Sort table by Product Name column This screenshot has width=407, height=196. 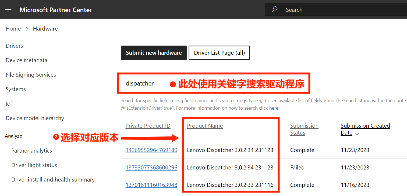tap(205, 126)
